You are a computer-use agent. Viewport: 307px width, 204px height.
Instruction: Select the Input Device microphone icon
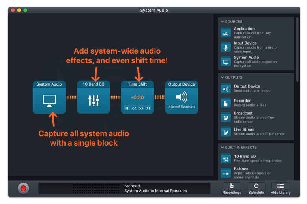[226, 47]
